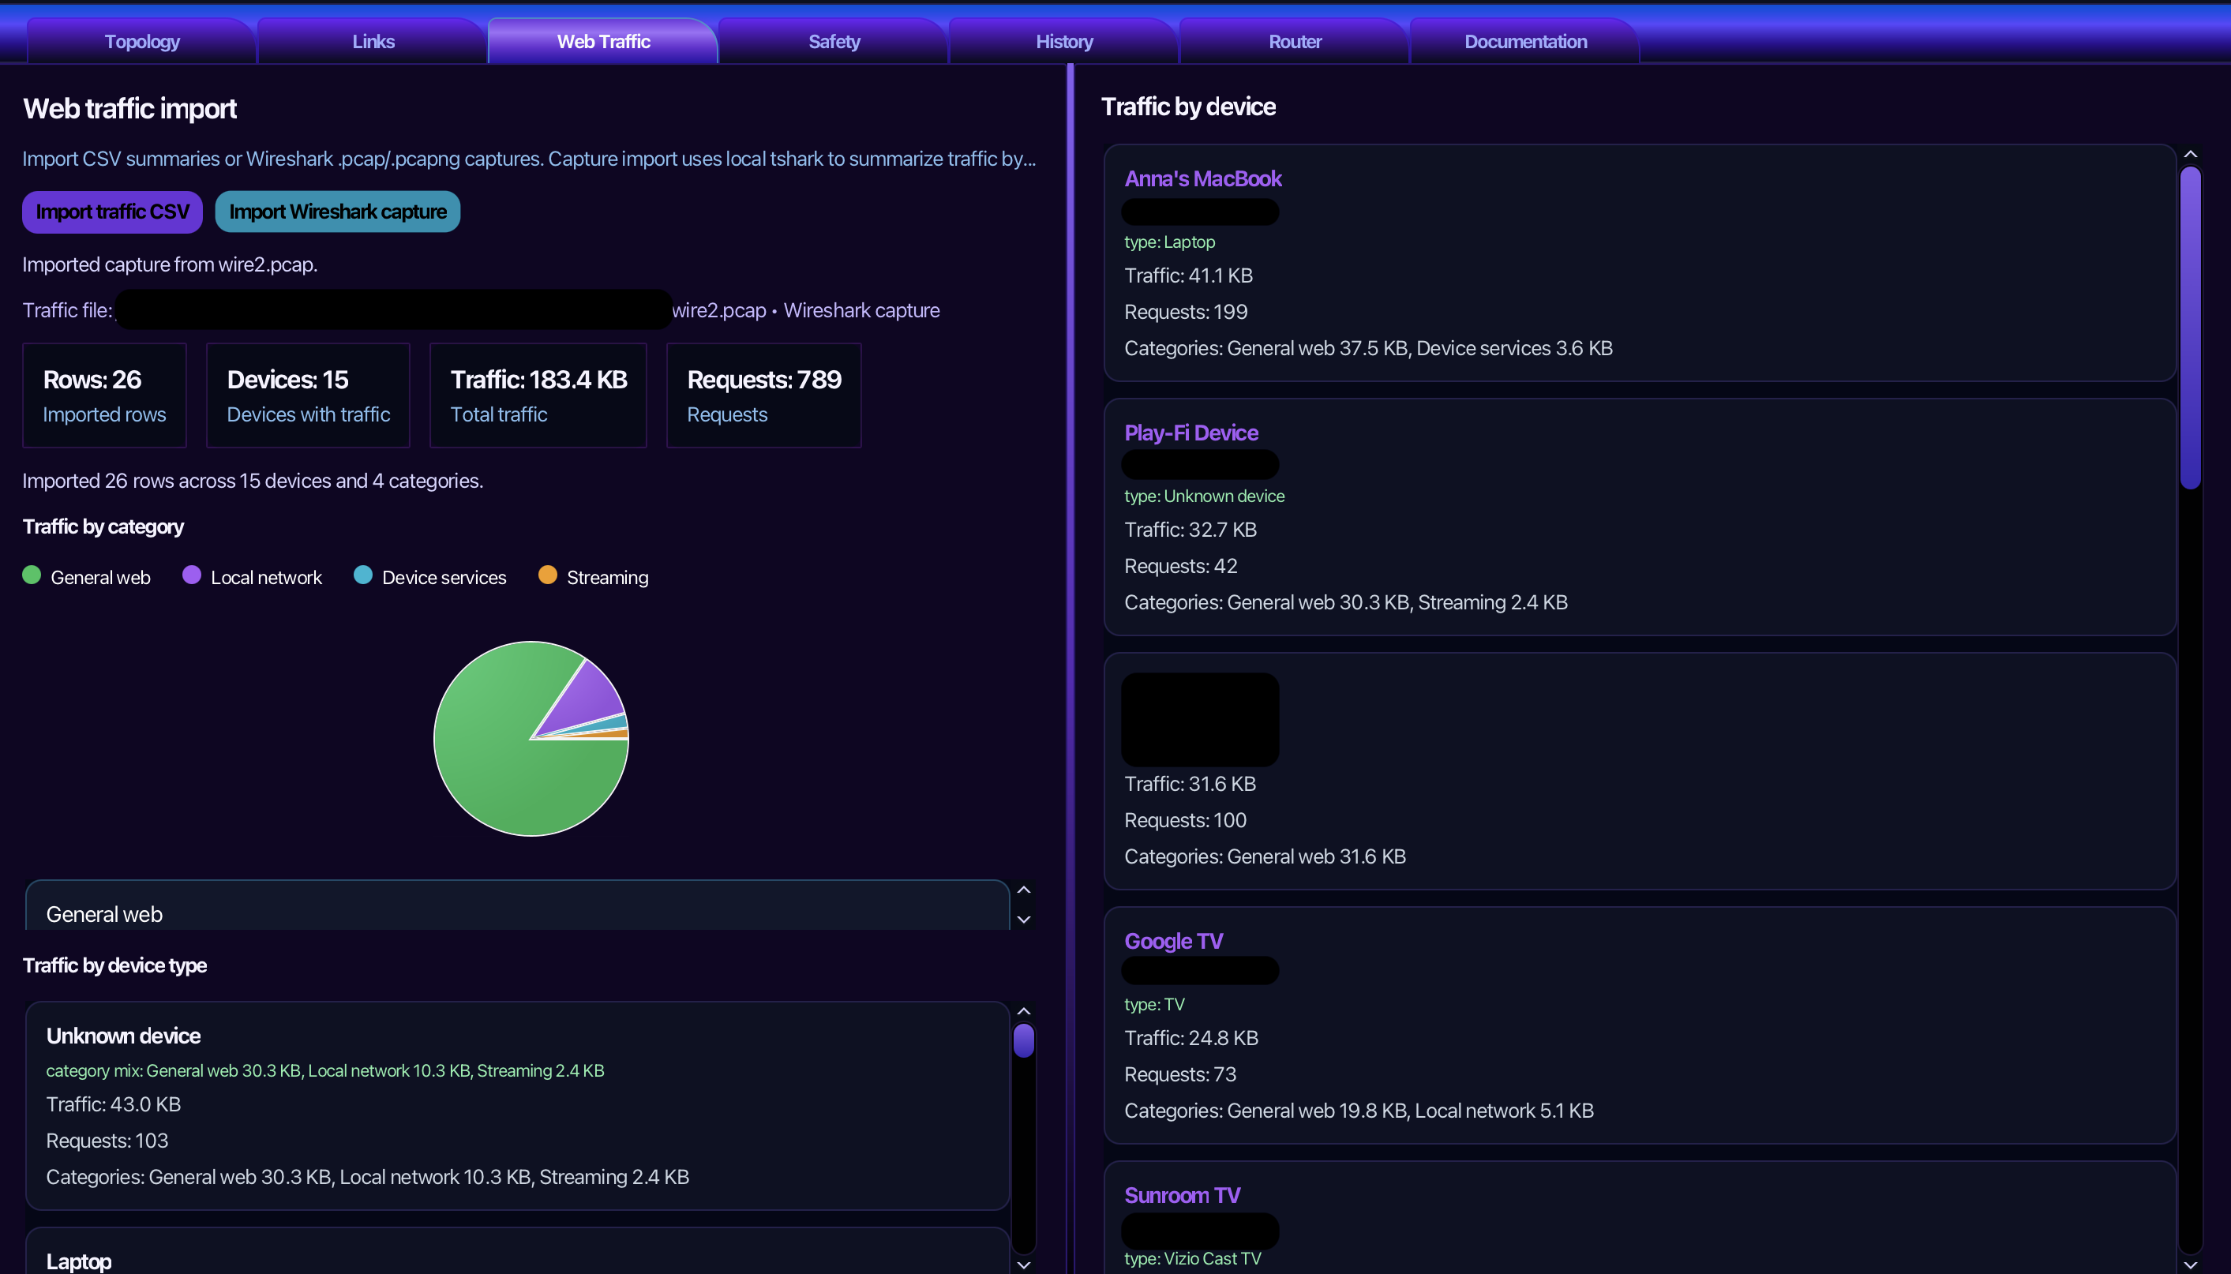Click 'Requests: 103' on Unknown device
Screen dimensions: 2231x1274
(107, 1141)
